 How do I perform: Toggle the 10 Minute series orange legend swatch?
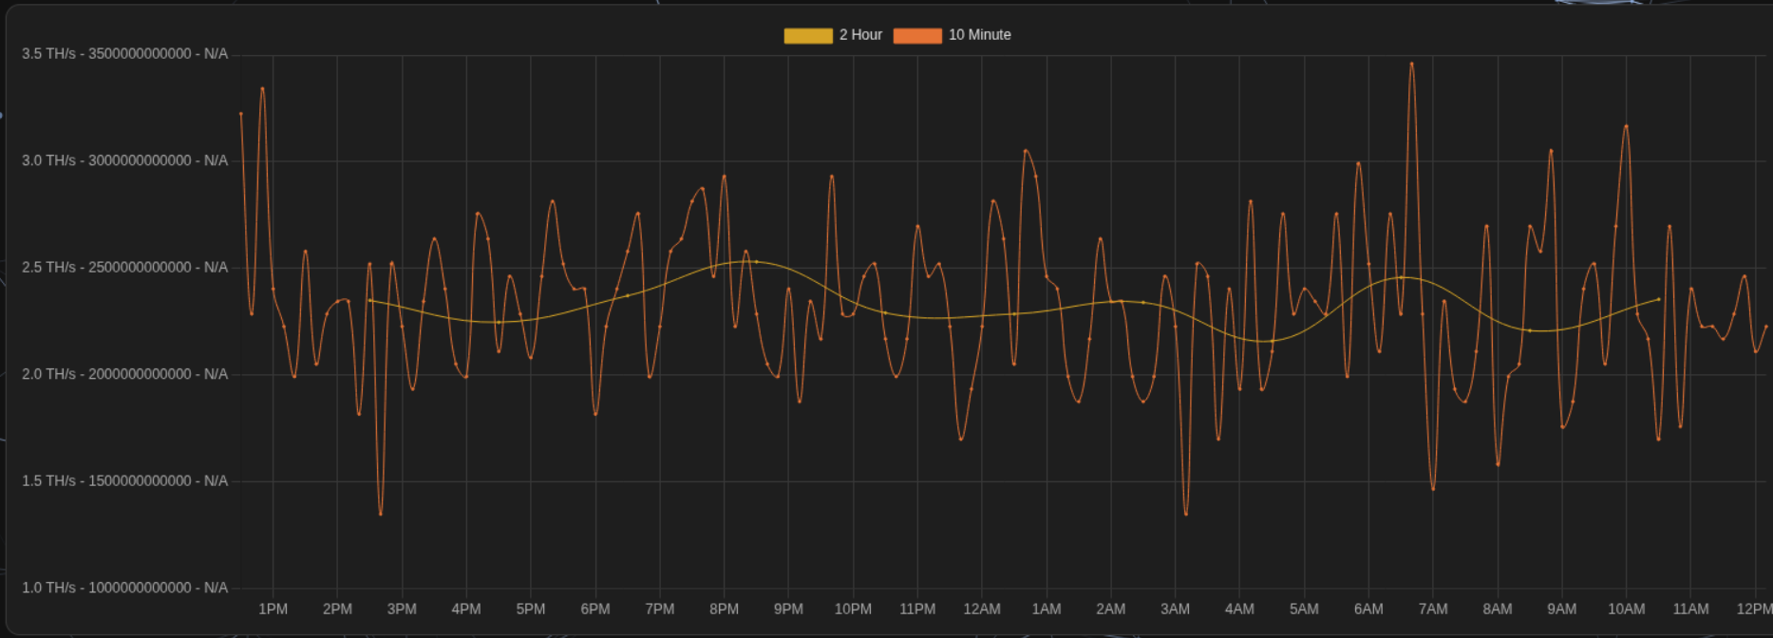click(917, 35)
